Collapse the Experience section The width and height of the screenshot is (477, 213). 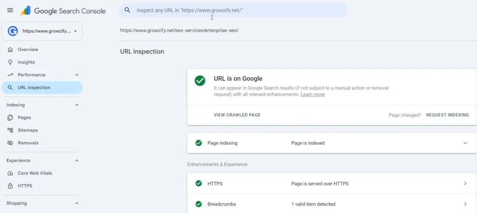pyautogui.click(x=77, y=160)
